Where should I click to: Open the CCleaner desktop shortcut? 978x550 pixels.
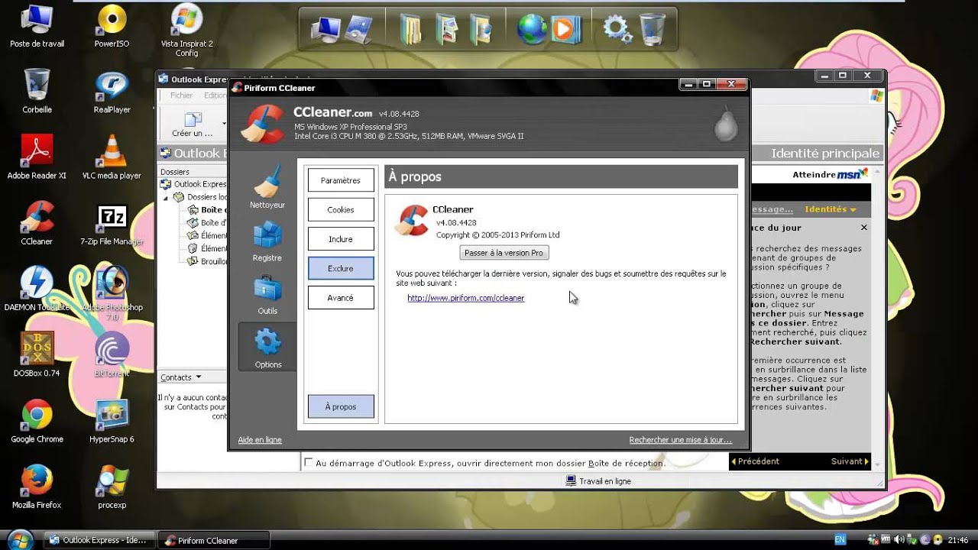click(37, 223)
